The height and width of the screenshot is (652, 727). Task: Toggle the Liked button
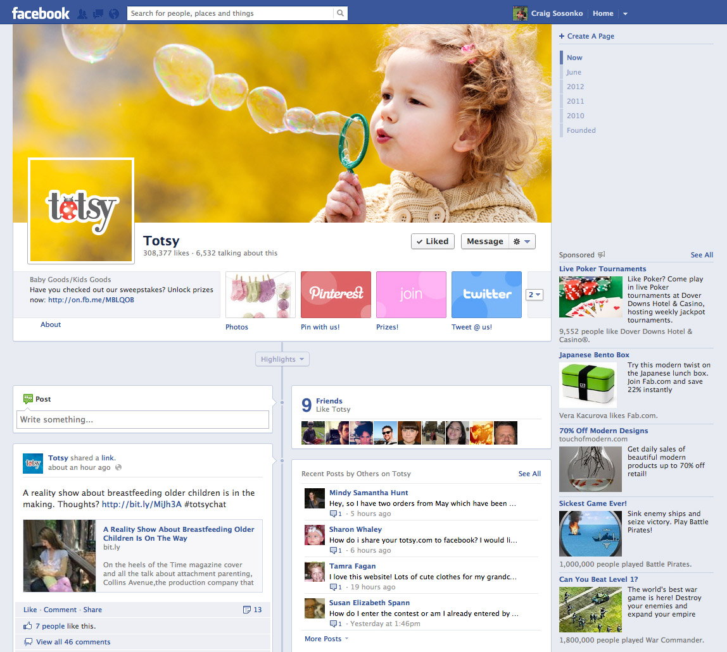click(433, 241)
